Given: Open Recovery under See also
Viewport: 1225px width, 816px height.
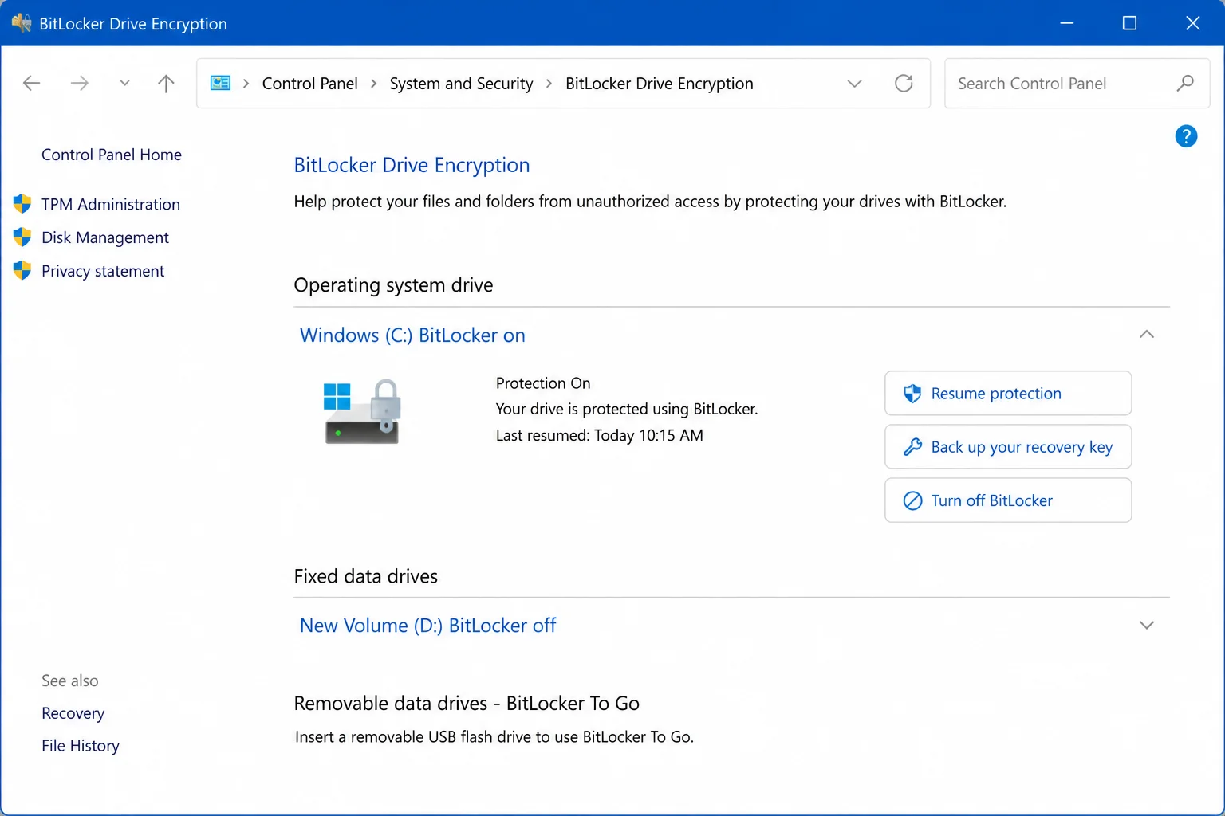Looking at the screenshot, I should click(73, 713).
